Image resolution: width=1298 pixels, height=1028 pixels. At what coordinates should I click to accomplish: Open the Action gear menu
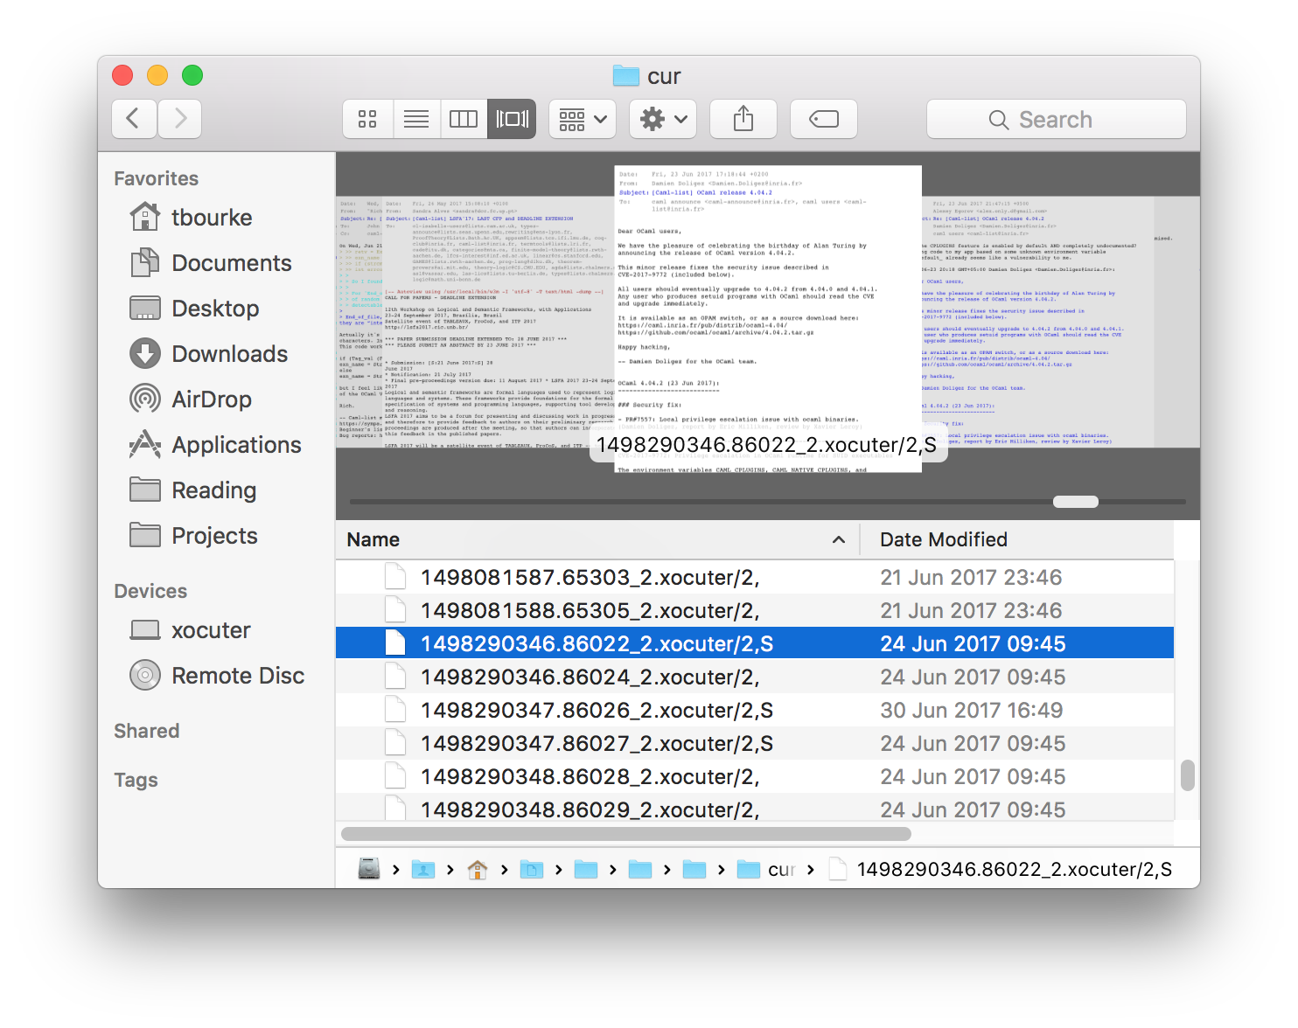click(x=663, y=119)
